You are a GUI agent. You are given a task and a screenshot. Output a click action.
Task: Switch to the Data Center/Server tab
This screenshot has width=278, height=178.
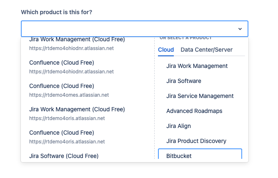[206, 50]
